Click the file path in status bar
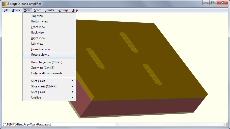230x129 pixels. (x=27, y=124)
